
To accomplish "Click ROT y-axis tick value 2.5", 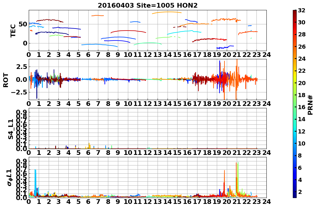I will point(21,67).
